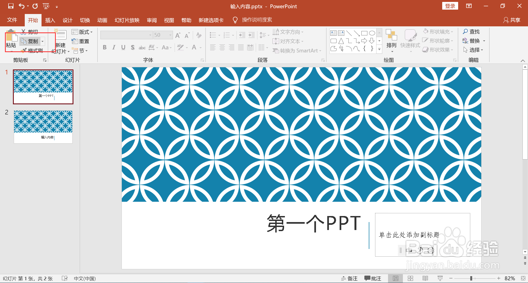Click the spell check icon in status bar
The height and width of the screenshot is (283, 528).
click(65, 278)
